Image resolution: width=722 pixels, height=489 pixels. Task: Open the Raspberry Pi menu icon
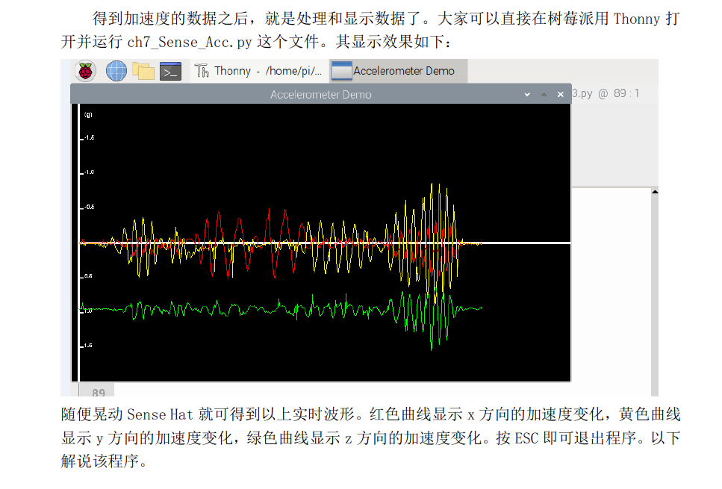point(86,71)
